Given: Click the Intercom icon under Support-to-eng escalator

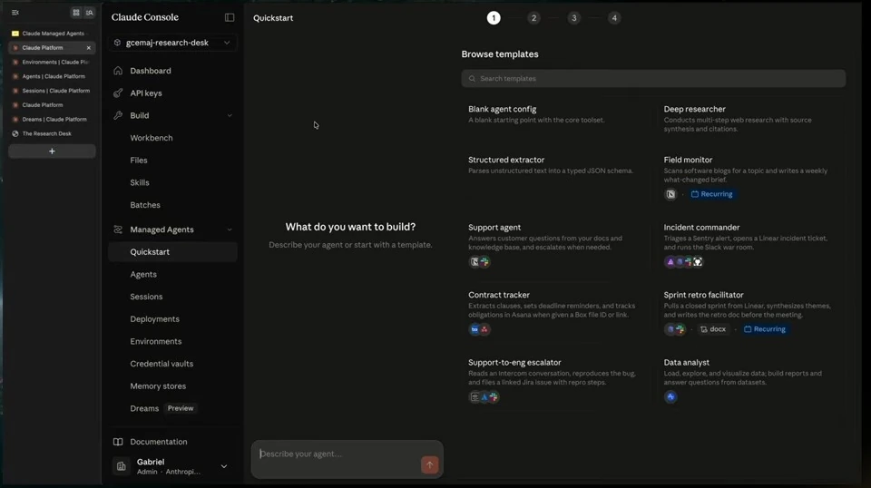Looking at the screenshot, I should (x=475, y=397).
